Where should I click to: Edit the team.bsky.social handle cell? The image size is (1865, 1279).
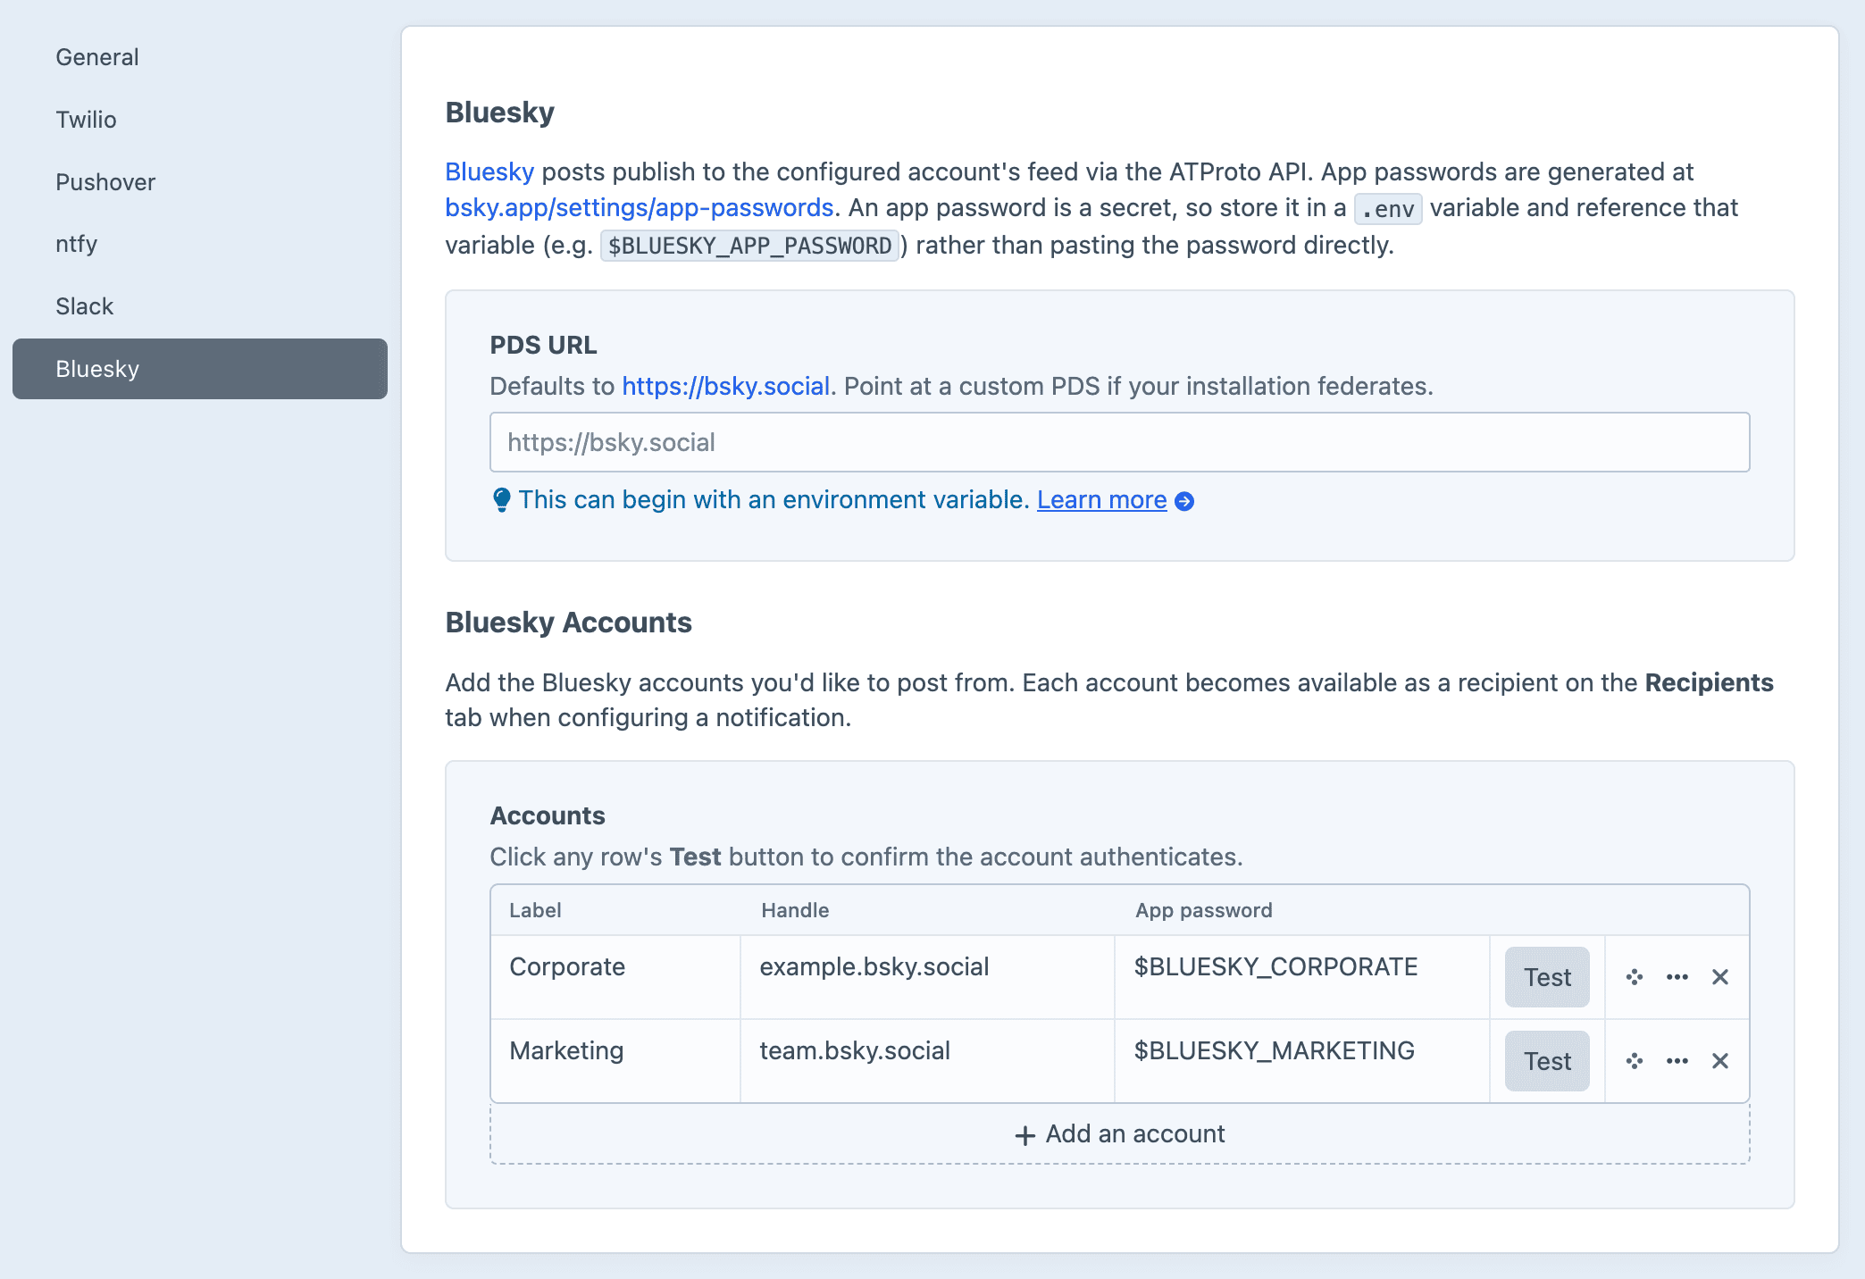point(927,1061)
